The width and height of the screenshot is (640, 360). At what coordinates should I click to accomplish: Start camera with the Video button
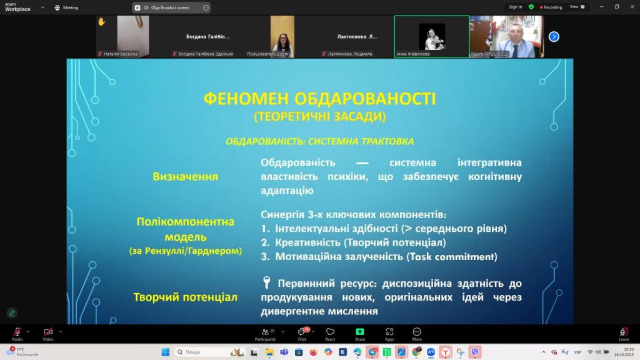tap(48, 332)
